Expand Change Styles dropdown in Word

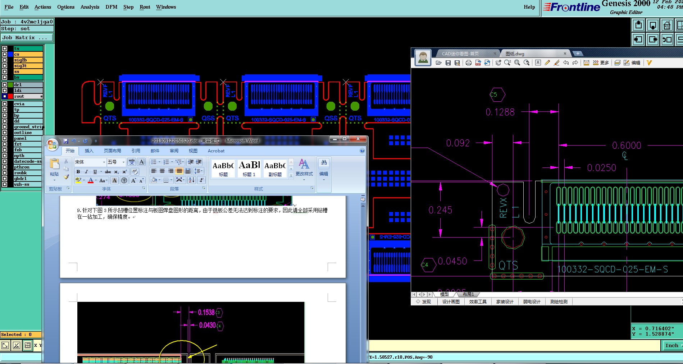[304, 179]
